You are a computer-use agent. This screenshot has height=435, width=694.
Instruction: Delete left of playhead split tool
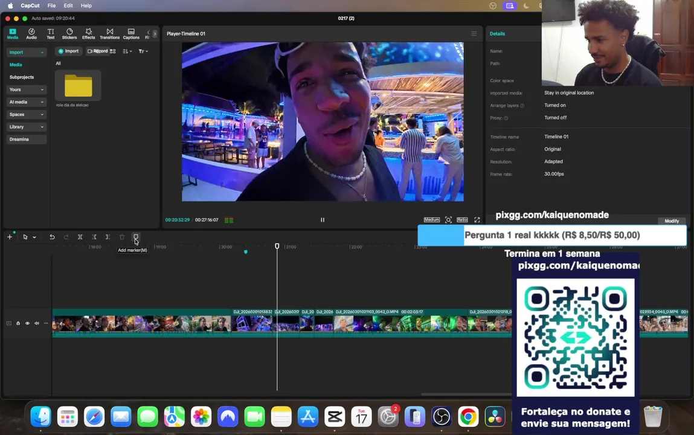pyautogui.click(x=94, y=237)
